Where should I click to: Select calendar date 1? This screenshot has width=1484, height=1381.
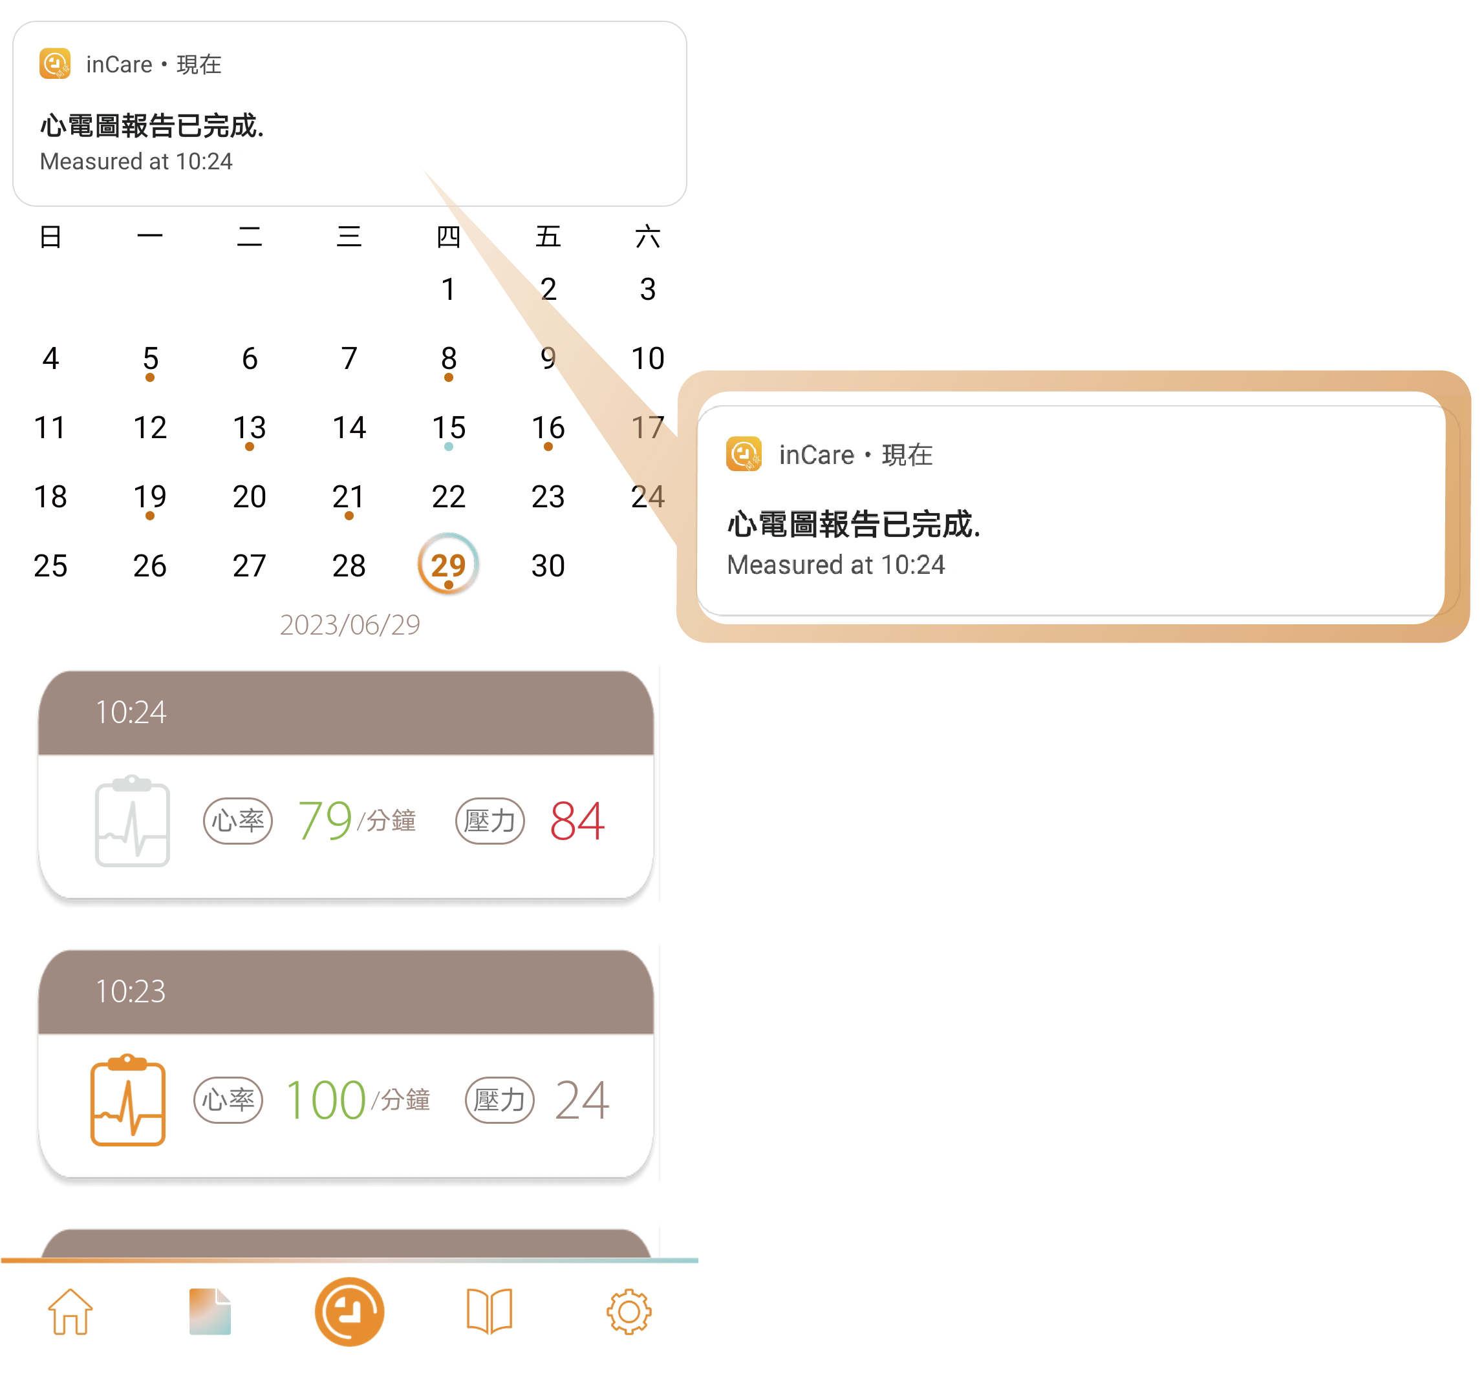click(x=448, y=290)
